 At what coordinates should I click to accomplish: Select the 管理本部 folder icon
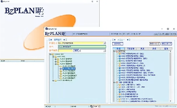[x=58, y=59]
